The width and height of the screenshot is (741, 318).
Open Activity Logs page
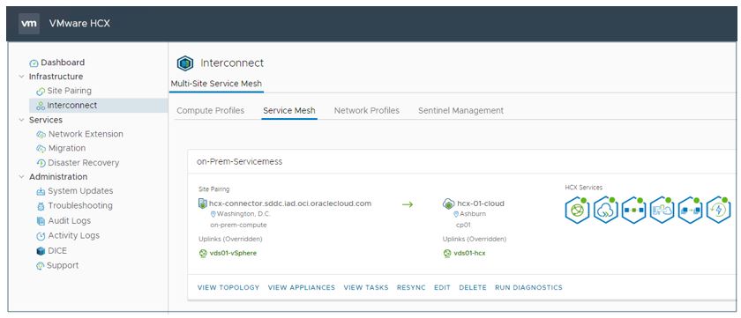(74, 235)
